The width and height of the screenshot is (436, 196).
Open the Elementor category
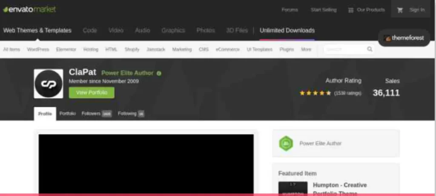pyautogui.click(x=66, y=49)
